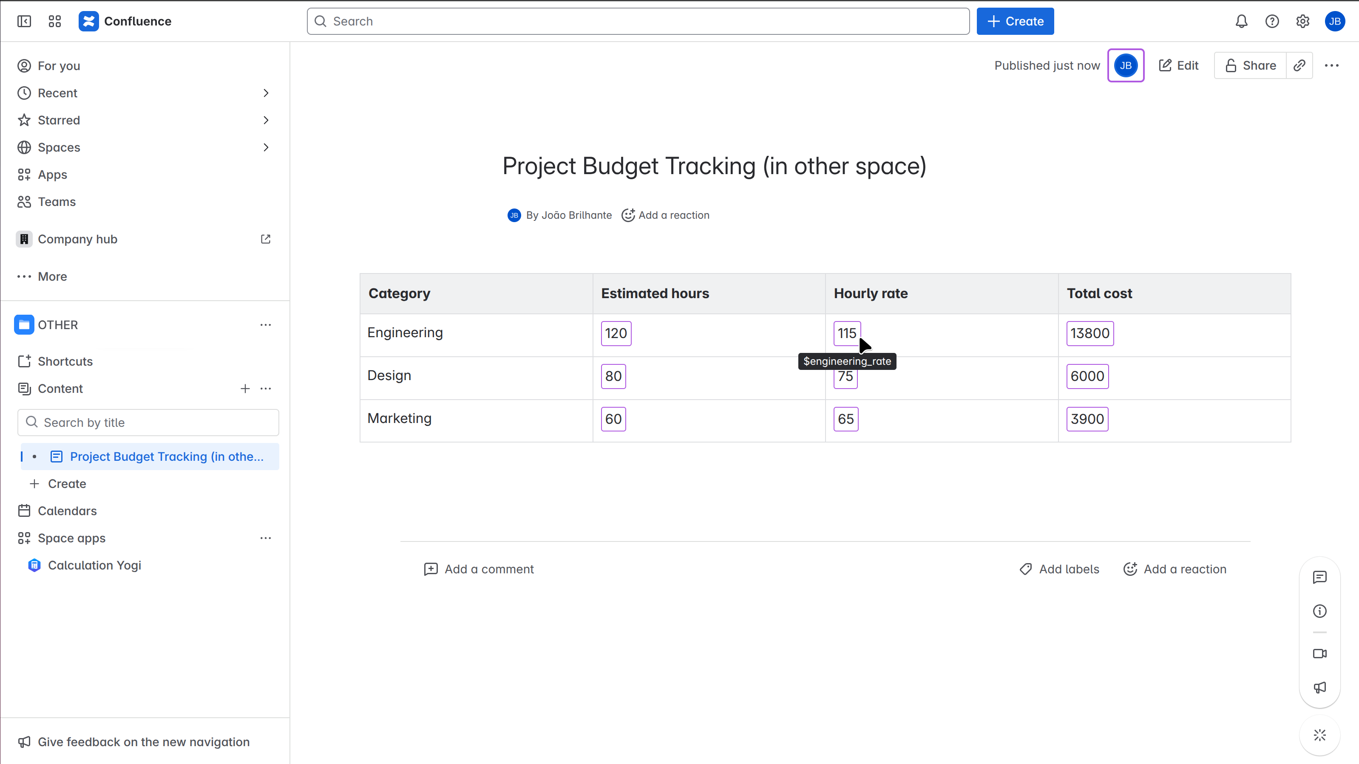
Task: Copy the page link icon
Action: click(x=1299, y=65)
